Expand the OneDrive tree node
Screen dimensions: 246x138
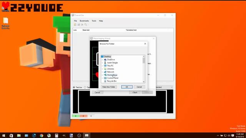[102, 60]
